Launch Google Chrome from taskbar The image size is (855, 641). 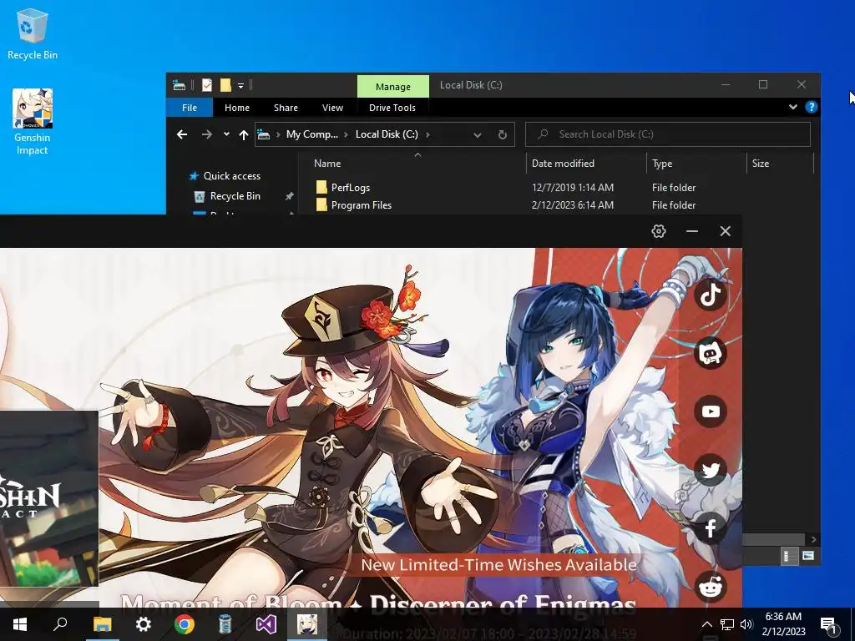click(x=185, y=624)
